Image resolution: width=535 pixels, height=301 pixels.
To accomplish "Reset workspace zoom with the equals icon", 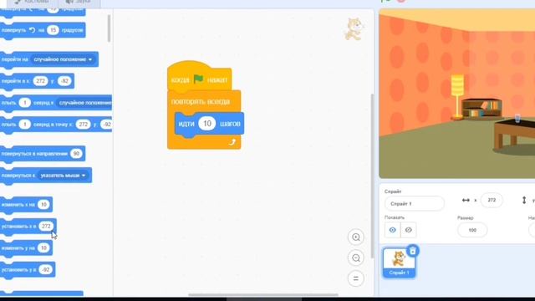I will tap(356, 278).
